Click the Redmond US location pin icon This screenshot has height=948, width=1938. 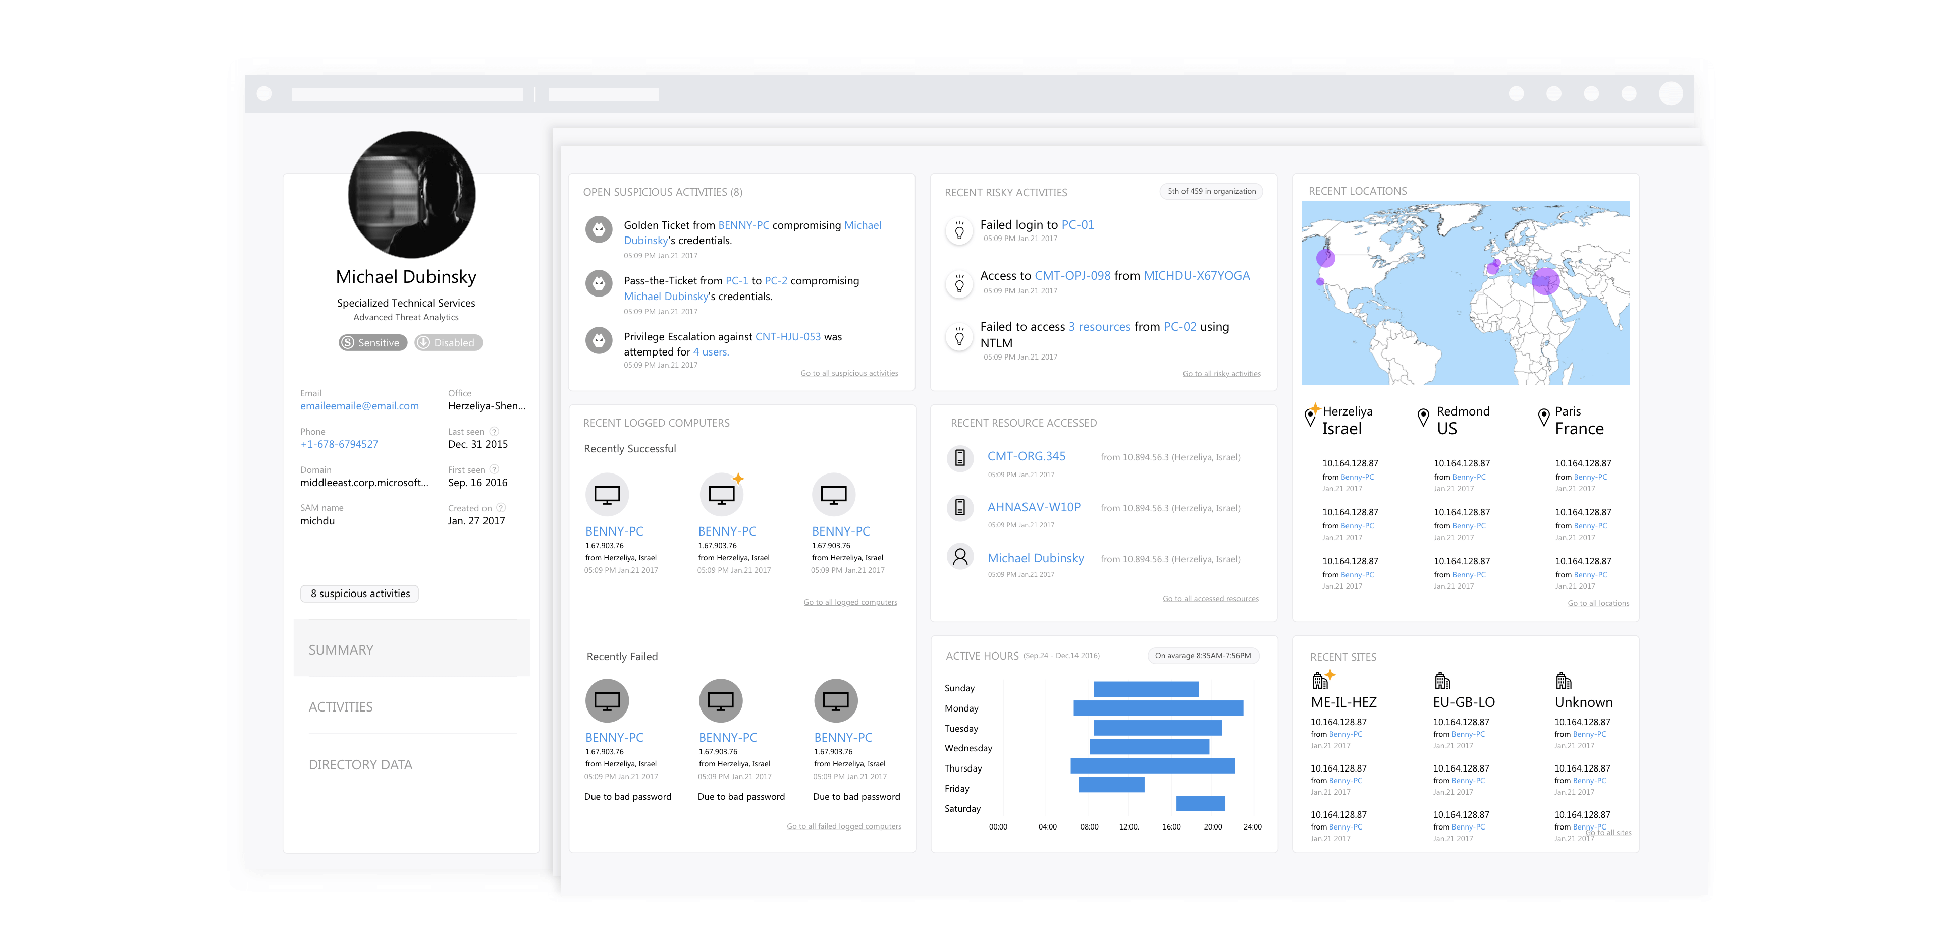1423,418
